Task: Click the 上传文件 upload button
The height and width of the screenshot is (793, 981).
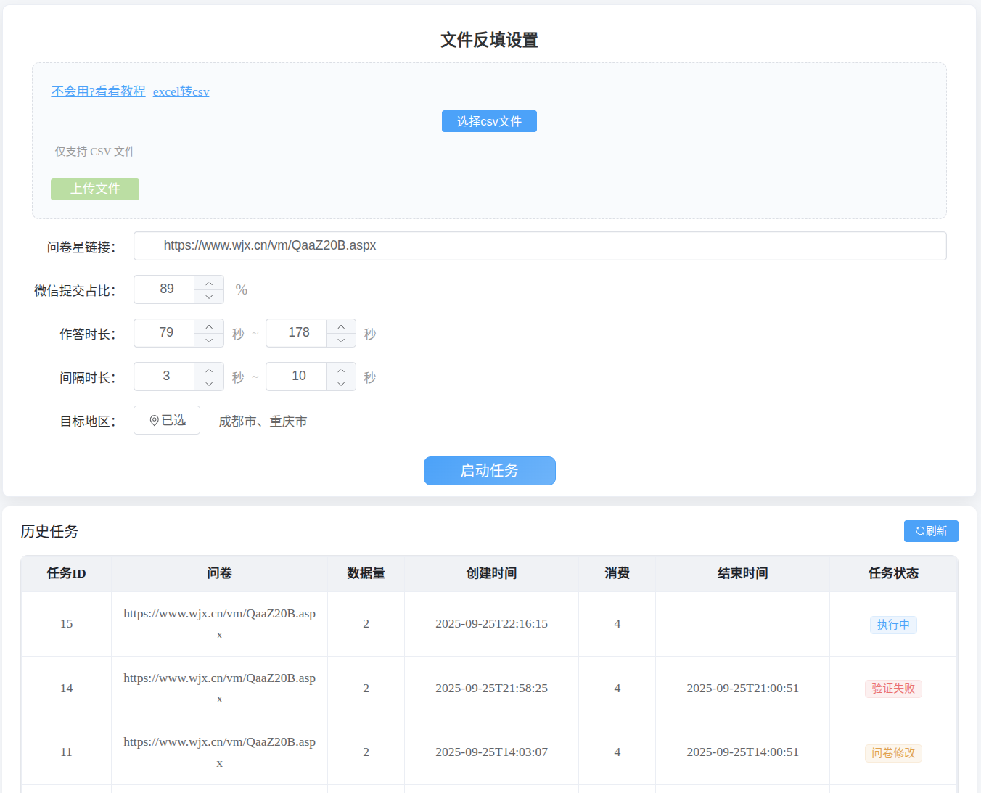Action: [x=94, y=189]
